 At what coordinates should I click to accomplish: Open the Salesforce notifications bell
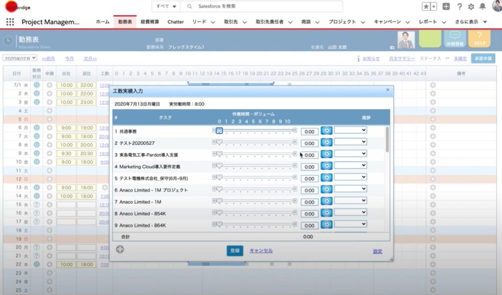coord(482,6)
